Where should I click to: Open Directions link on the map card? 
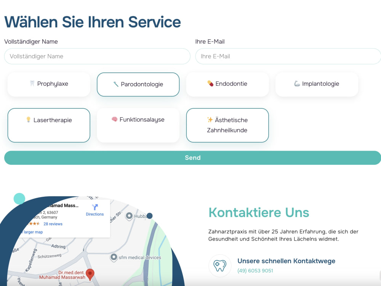point(95,214)
